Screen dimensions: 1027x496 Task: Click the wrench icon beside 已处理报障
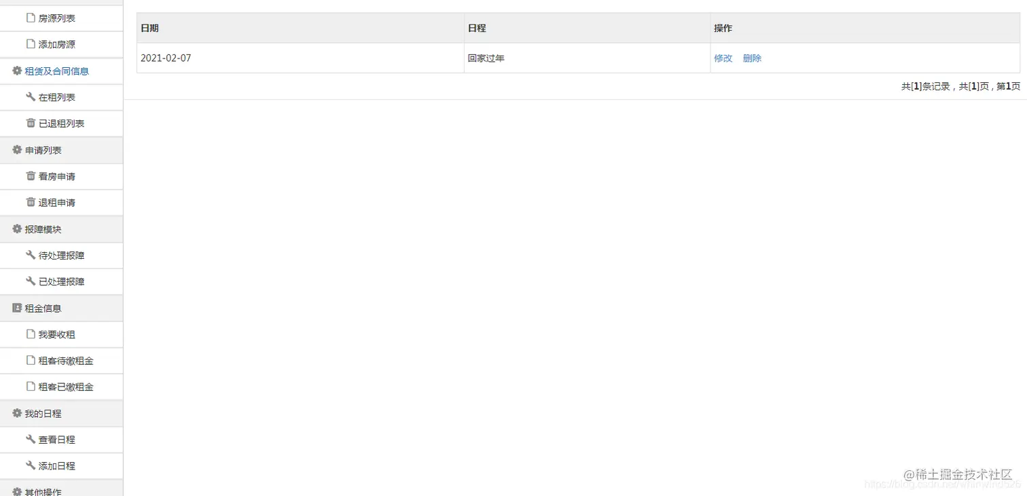point(30,281)
